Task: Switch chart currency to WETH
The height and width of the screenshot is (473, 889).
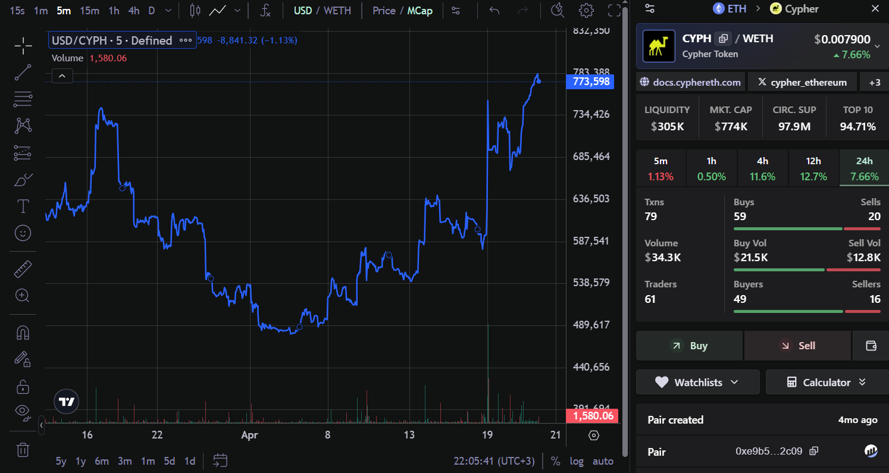Action: [337, 11]
